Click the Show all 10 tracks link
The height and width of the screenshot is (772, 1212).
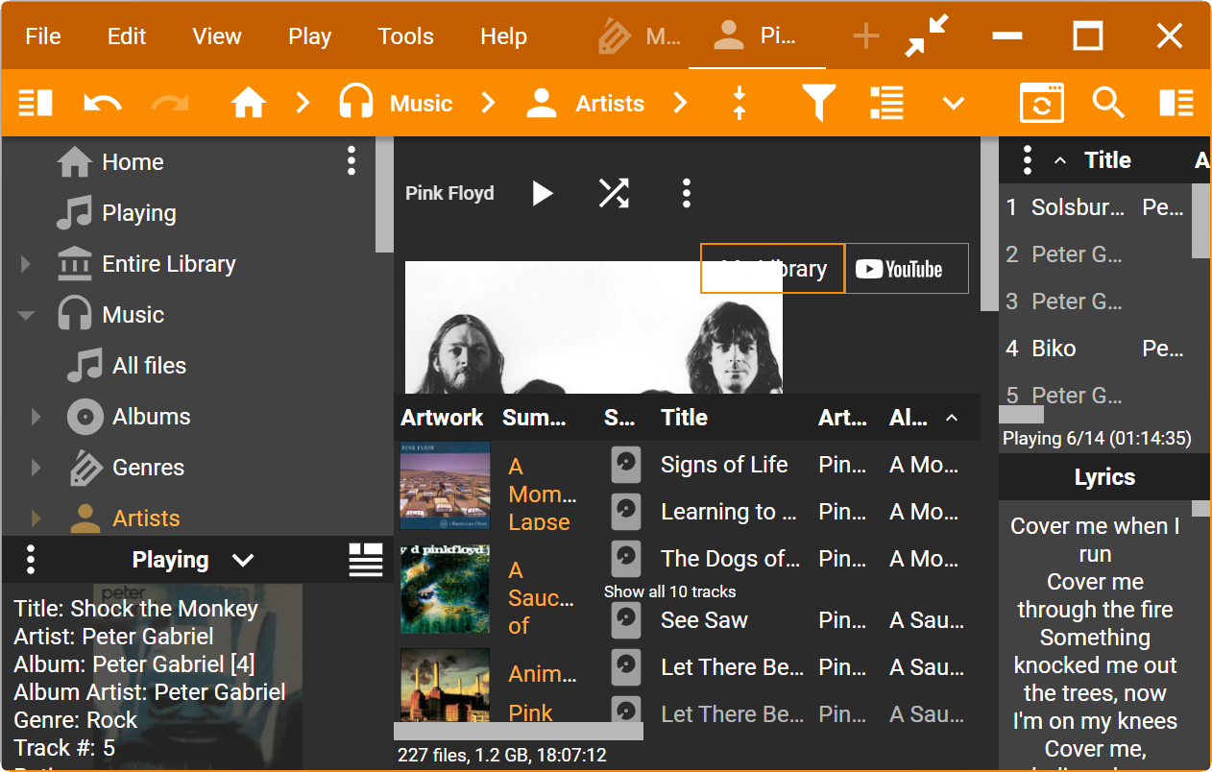coord(669,591)
